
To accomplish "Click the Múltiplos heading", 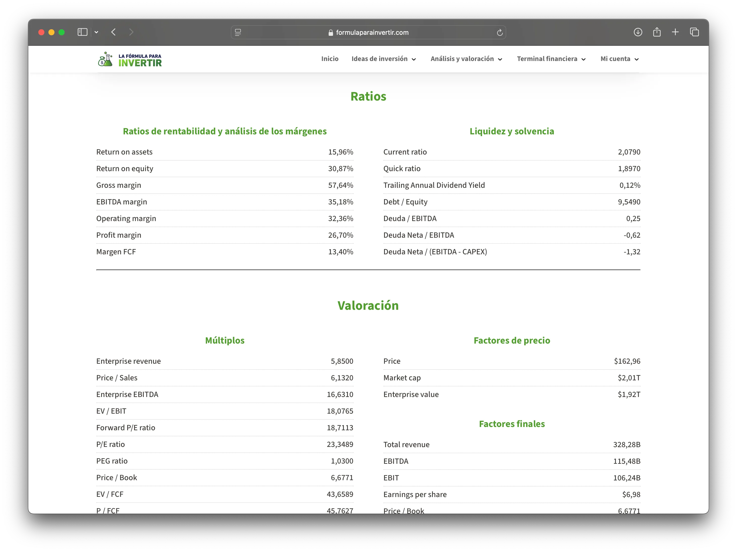I will [224, 340].
